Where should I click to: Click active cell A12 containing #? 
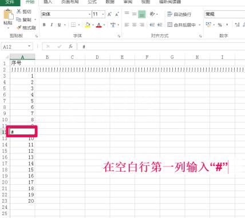[22, 132]
